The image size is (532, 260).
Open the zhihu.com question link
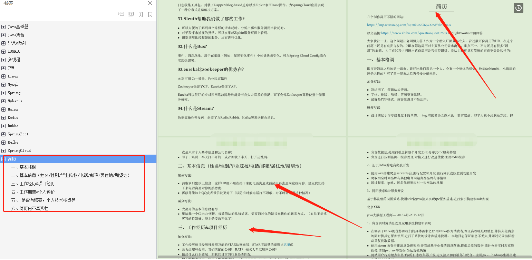tap(414, 33)
